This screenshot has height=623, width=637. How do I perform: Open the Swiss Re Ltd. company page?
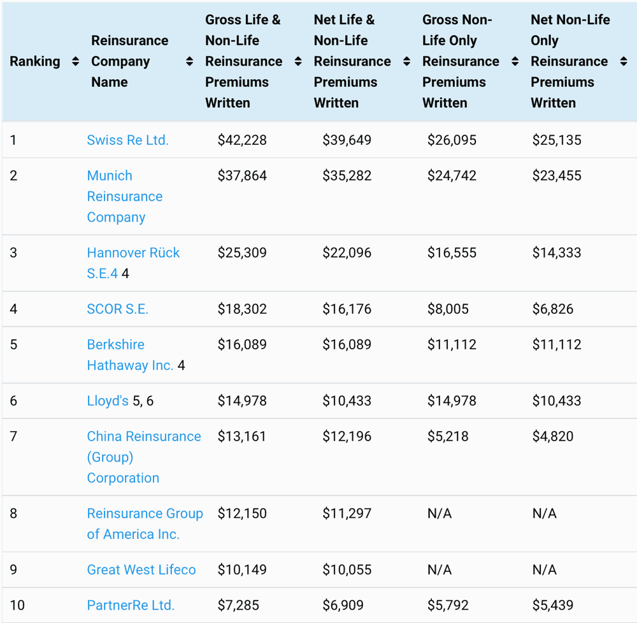point(127,140)
